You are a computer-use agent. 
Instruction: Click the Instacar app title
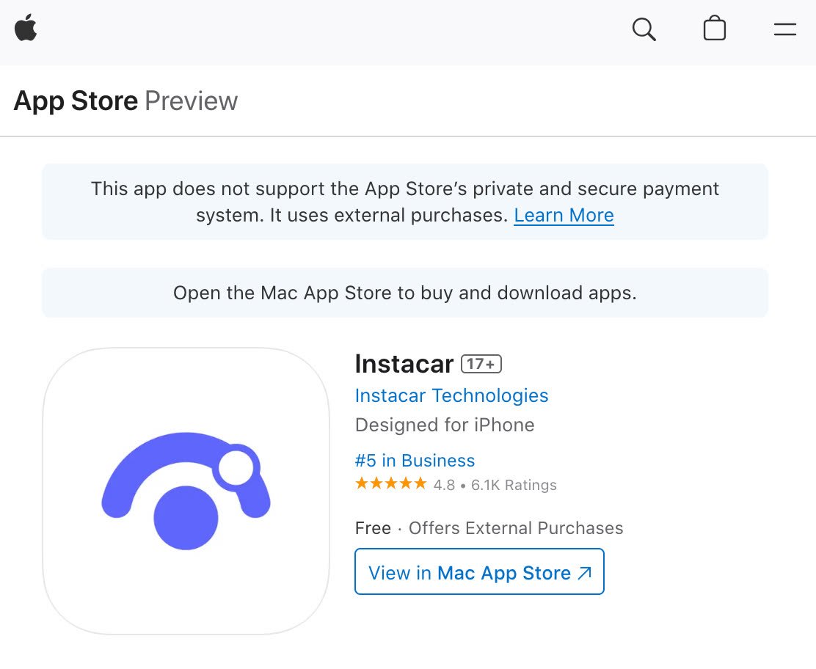click(404, 364)
